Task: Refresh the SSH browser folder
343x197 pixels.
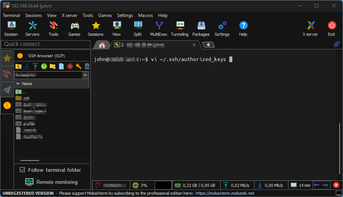Action: coord(44,66)
